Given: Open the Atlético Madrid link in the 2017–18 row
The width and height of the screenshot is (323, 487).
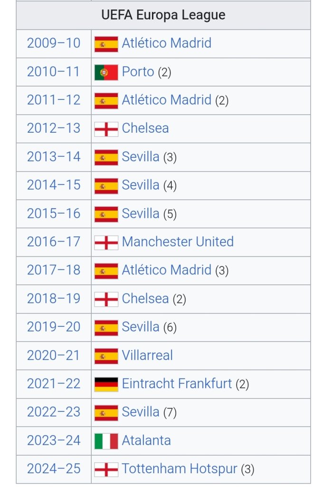Looking at the screenshot, I should (x=166, y=270).
